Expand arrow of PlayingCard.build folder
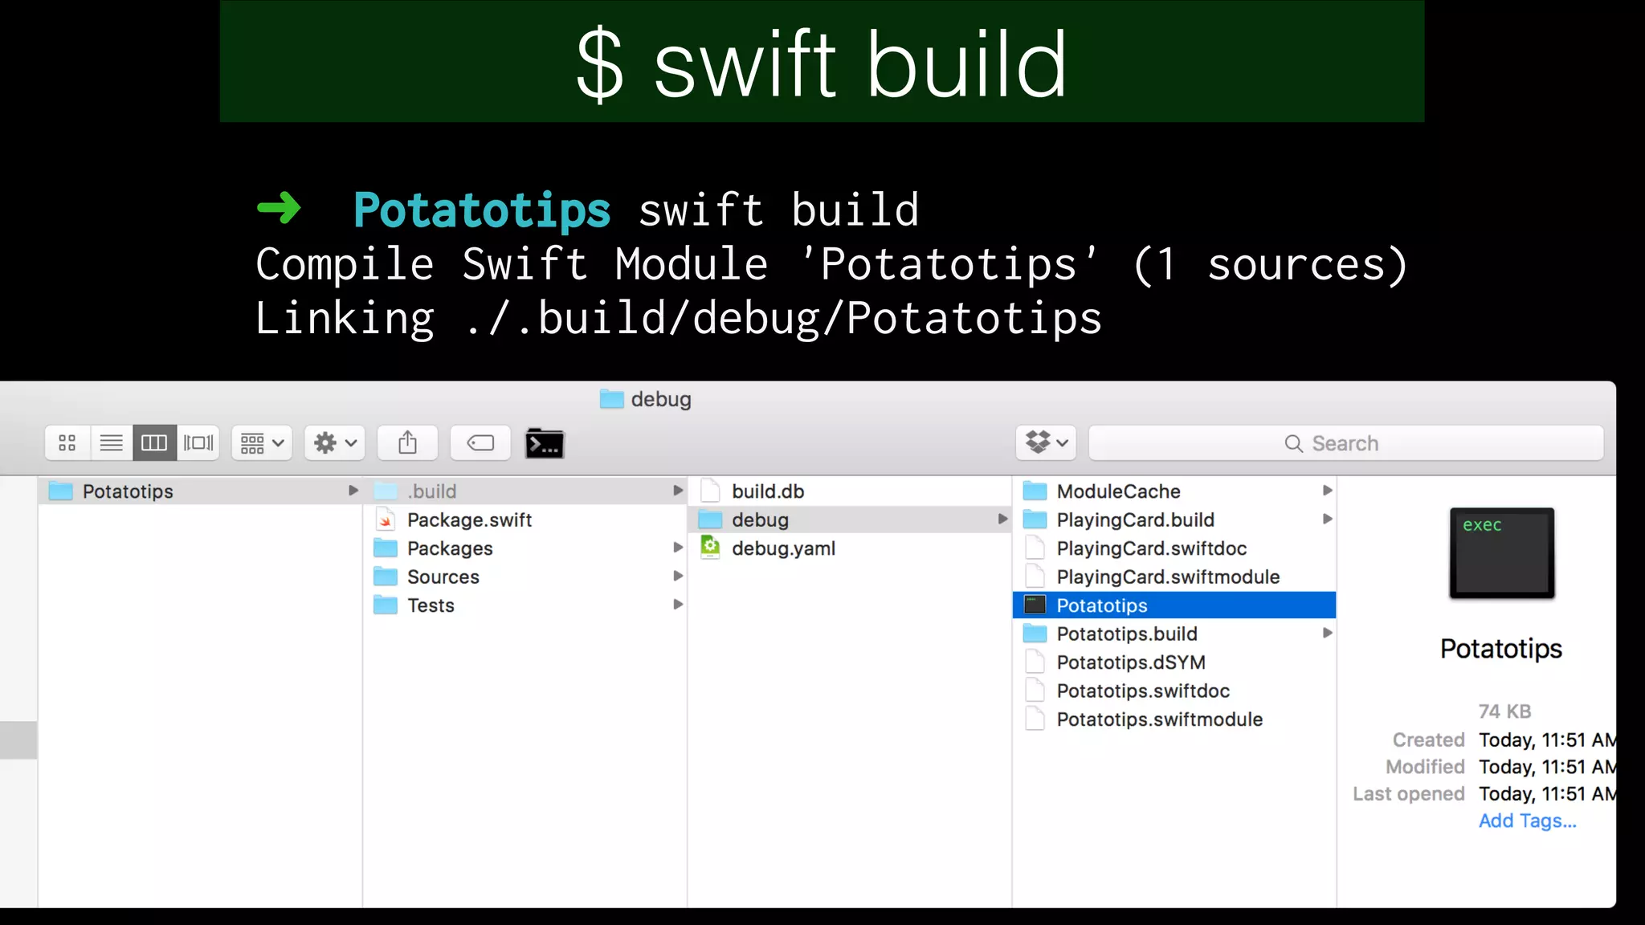 pyautogui.click(x=1327, y=520)
